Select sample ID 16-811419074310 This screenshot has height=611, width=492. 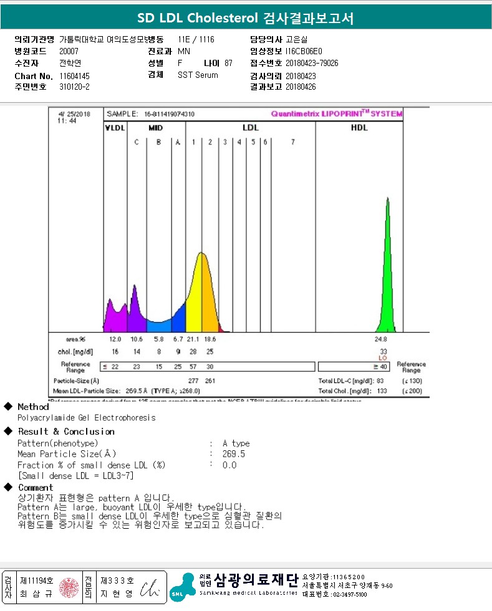[169, 114]
